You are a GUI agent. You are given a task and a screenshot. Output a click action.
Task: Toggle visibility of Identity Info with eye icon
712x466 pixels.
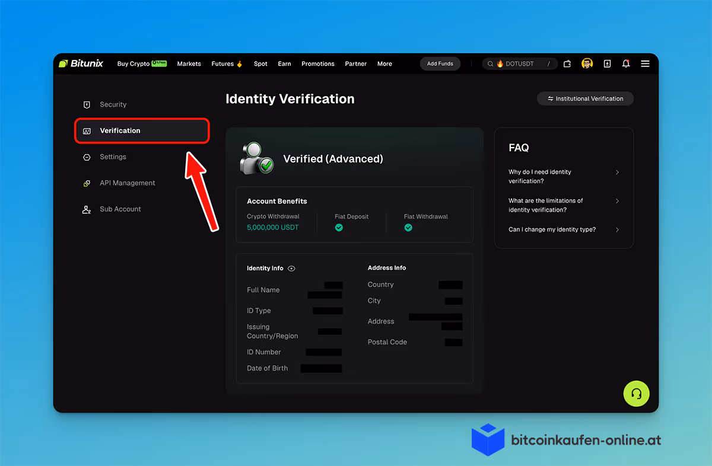pyautogui.click(x=291, y=268)
